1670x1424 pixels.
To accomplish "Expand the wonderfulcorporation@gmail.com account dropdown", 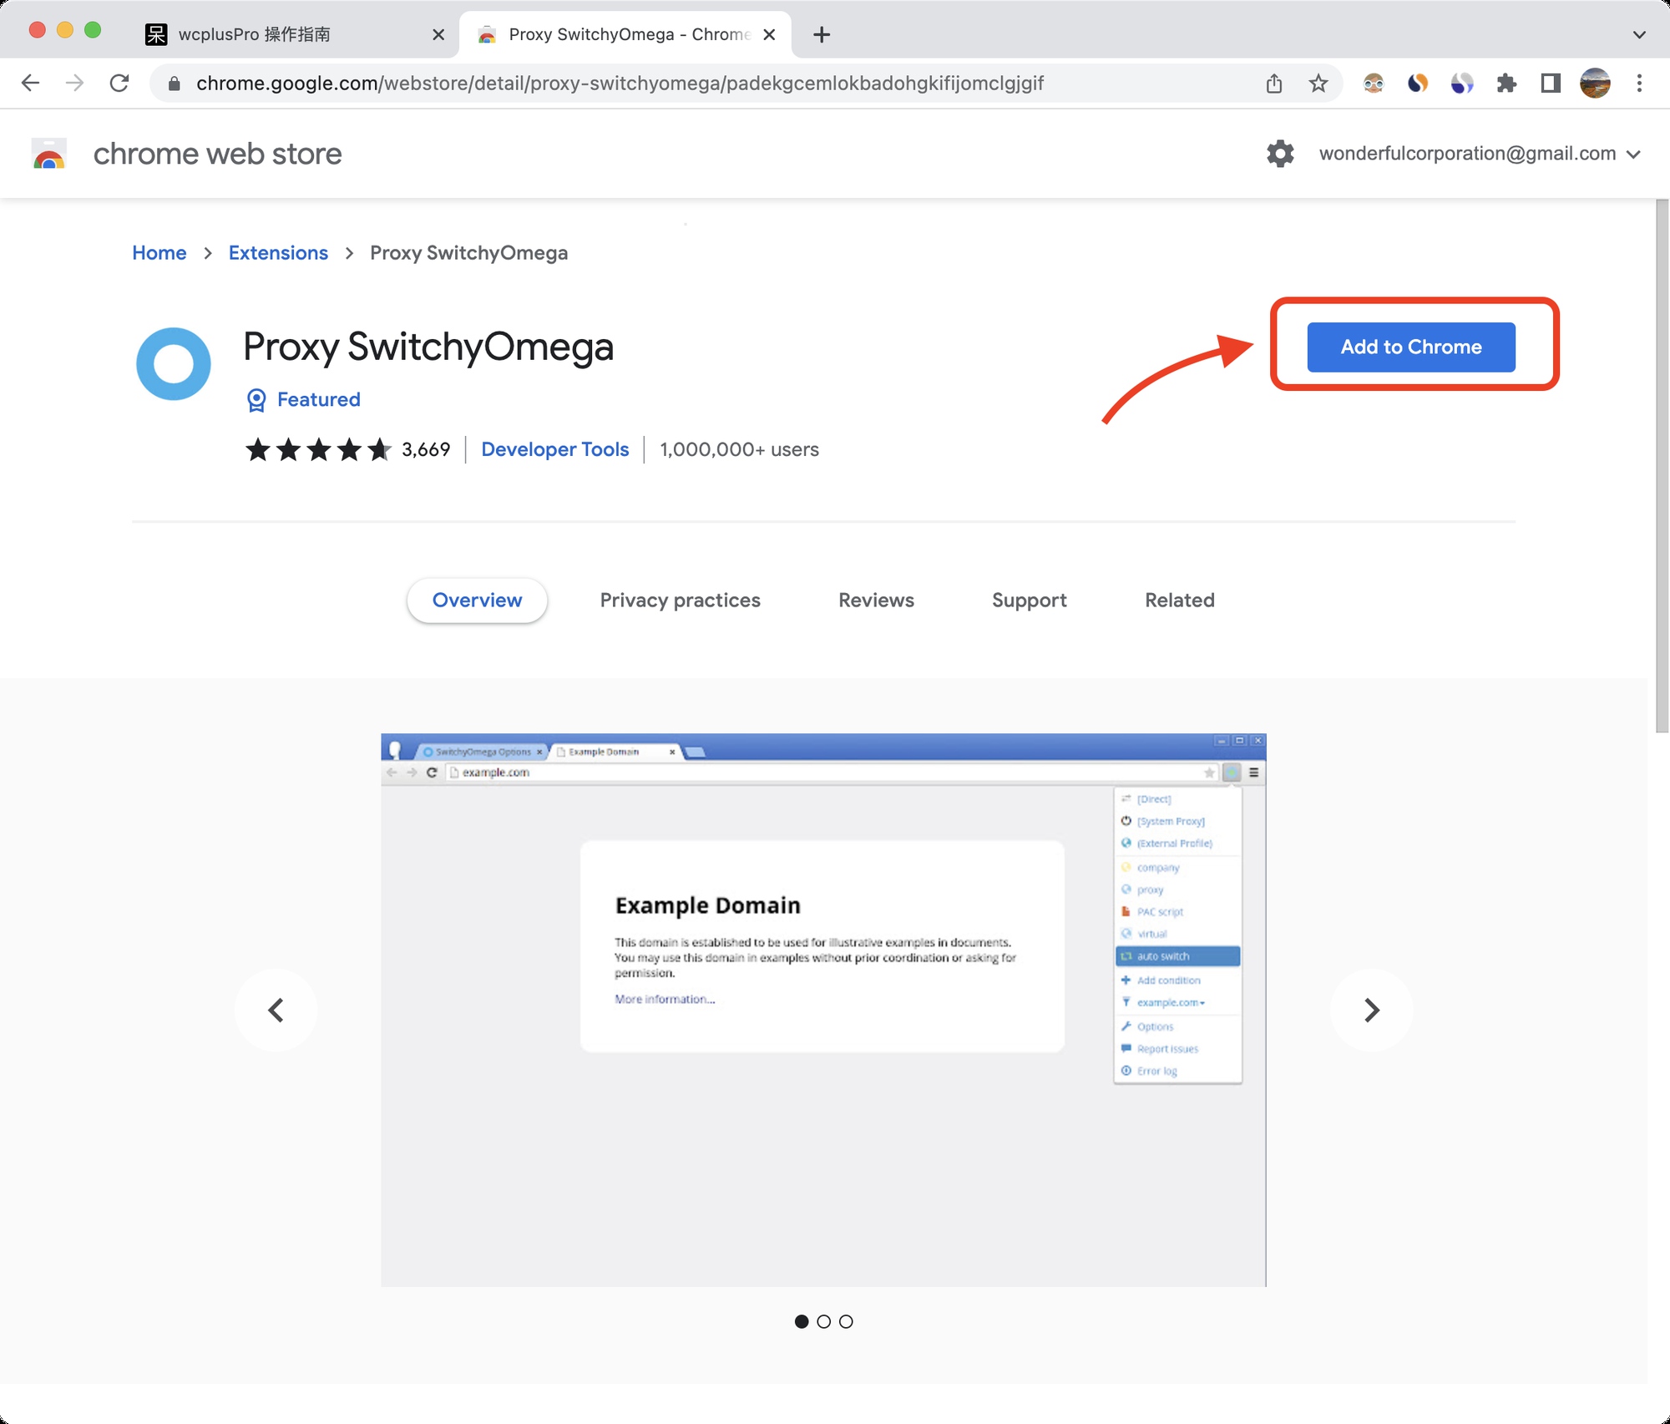I will pos(1634,154).
